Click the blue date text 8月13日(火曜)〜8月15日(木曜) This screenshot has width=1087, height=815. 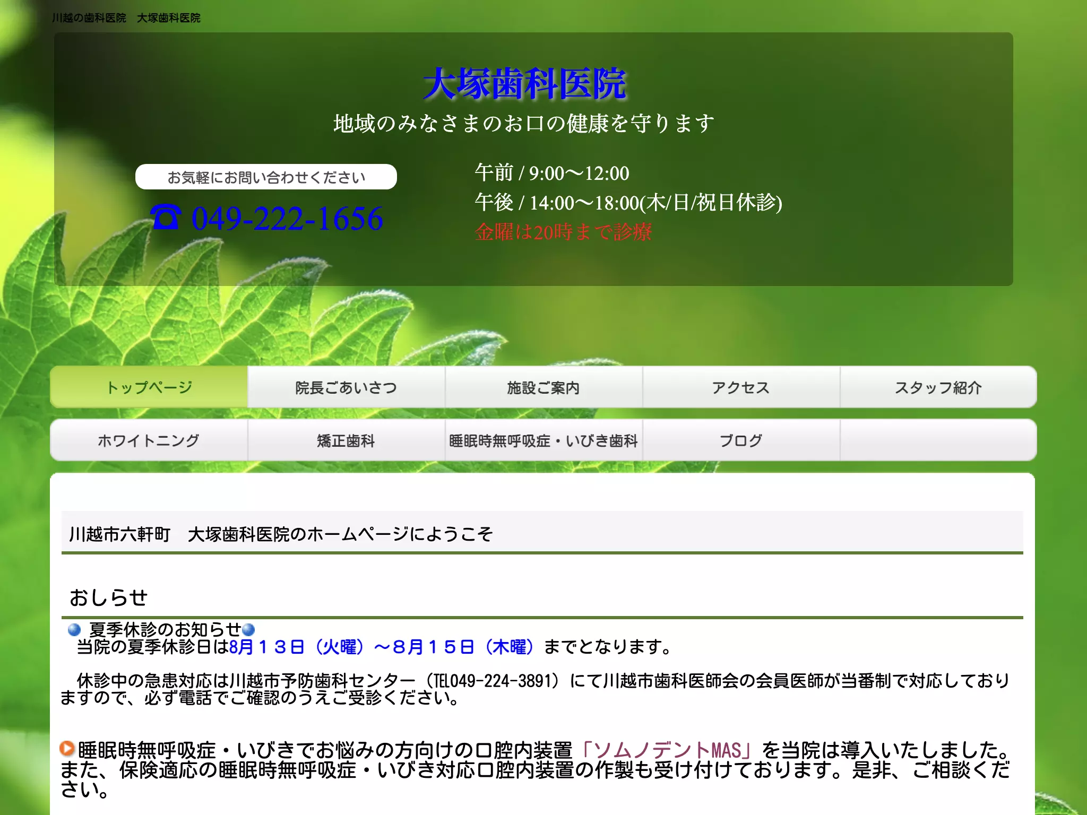[x=382, y=647]
